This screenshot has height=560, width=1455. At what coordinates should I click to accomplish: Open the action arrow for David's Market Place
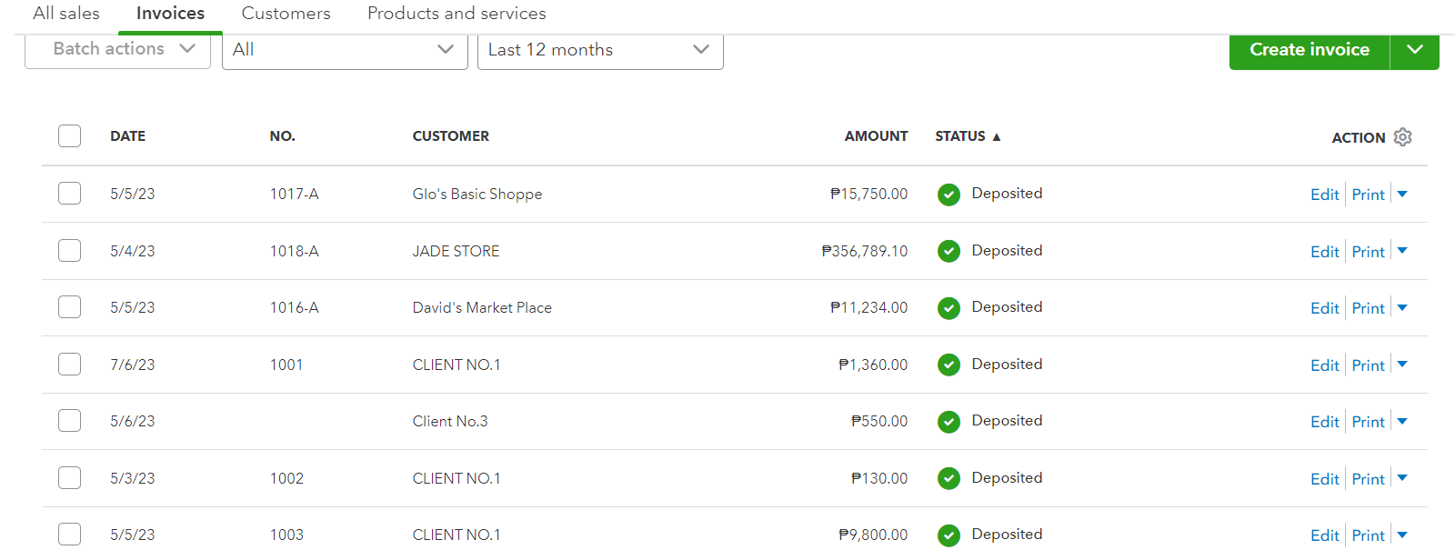[x=1402, y=308]
